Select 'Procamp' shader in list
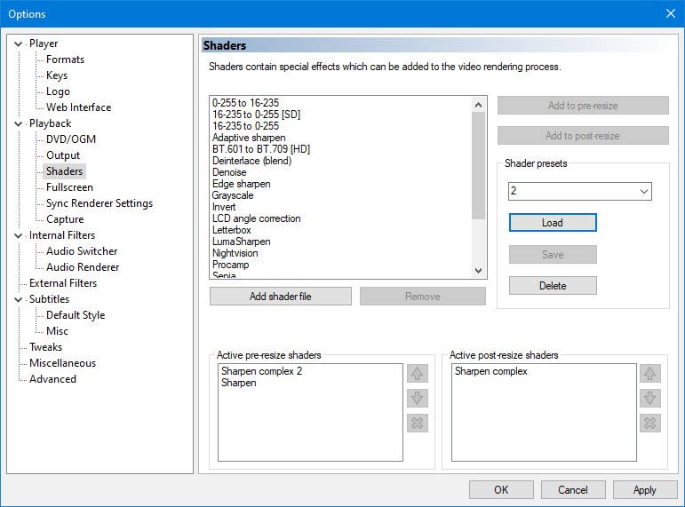The width and height of the screenshot is (685, 507). (231, 265)
